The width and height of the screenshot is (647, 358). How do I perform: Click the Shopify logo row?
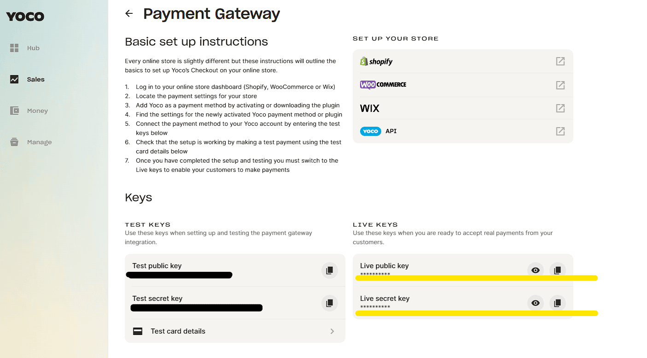tap(377, 61)
